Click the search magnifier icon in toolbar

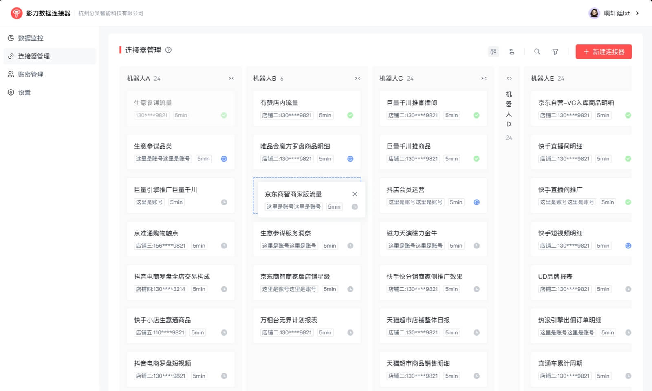(537, 52)
